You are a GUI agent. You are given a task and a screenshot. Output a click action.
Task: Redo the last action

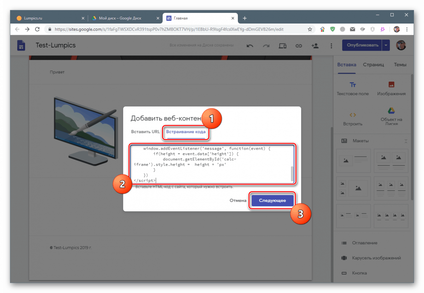coord(266,46)
